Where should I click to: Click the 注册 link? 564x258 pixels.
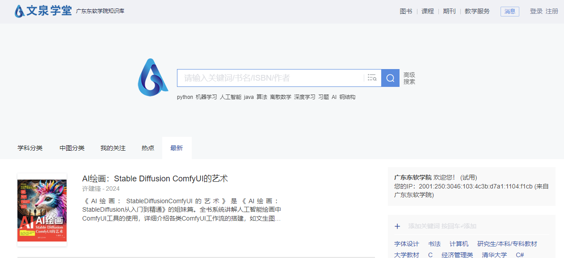tap(552, 11)
